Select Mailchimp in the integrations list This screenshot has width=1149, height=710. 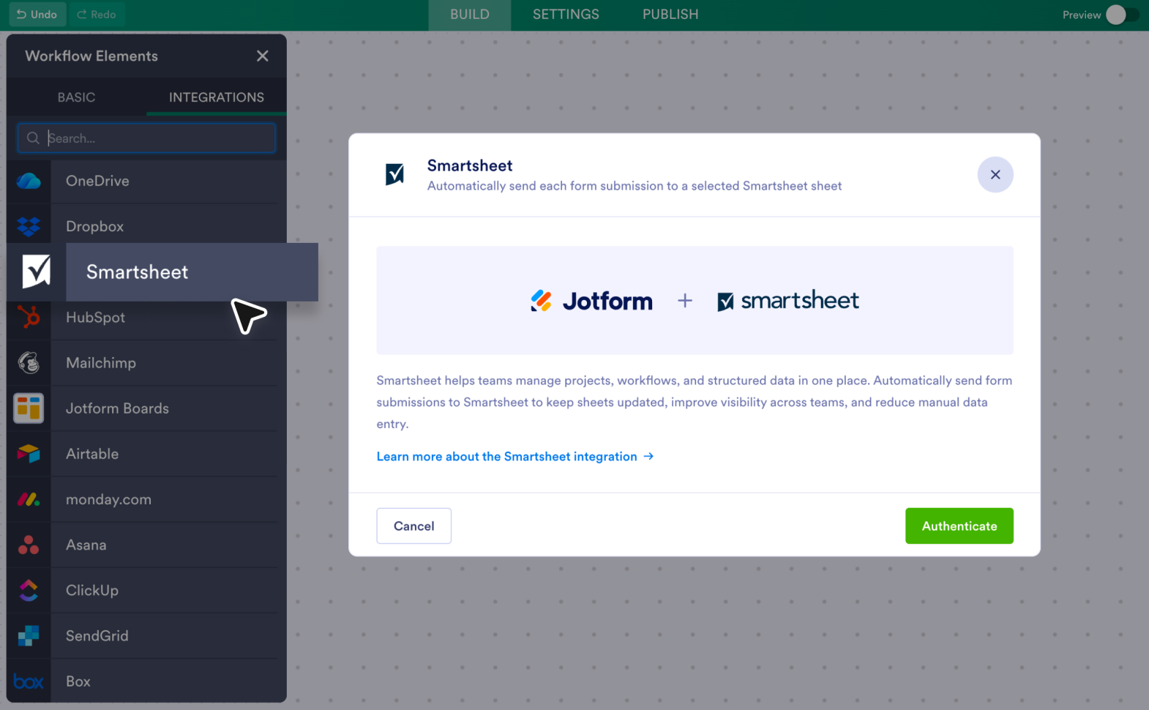(146, 363)
